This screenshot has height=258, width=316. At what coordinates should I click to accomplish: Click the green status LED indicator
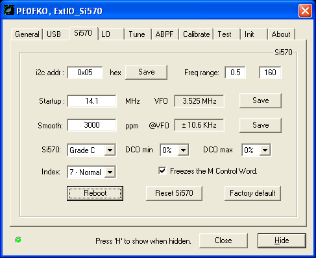(18, 240)
